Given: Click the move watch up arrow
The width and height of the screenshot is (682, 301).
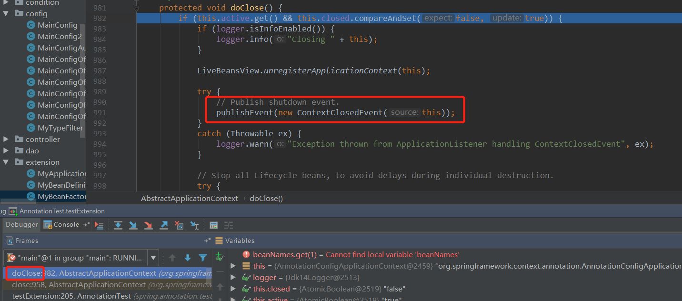Looking at the screenshot, I should (x=220, y=287).
